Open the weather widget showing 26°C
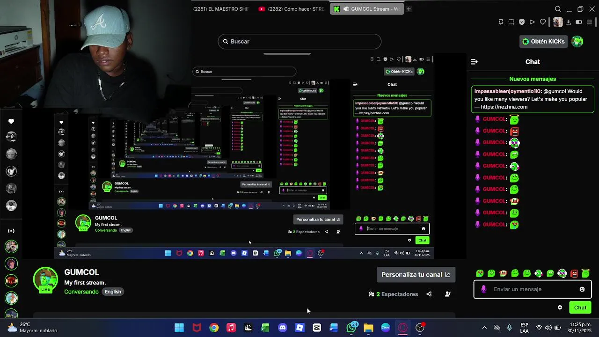 (32, 328)
